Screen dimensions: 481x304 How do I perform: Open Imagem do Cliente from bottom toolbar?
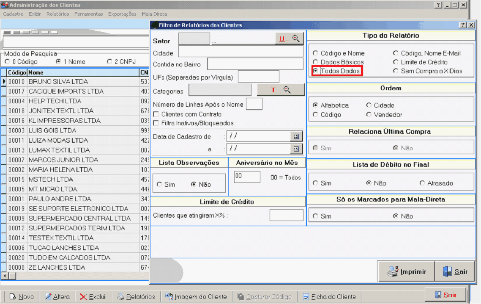tap(196, 296)
